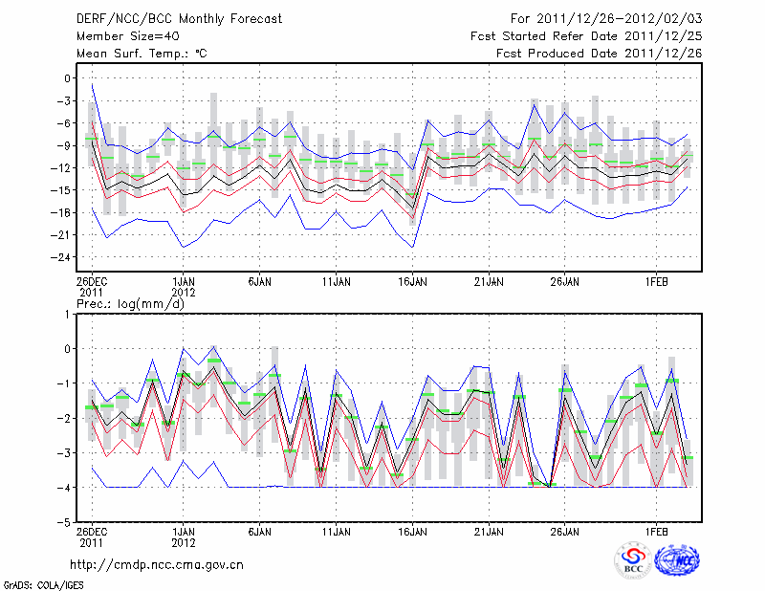Image resolution: width=765 pixels, height=591 pixels.
Task: Click the Mean Surf. Temp. heading
Action: tap(142, 54)
